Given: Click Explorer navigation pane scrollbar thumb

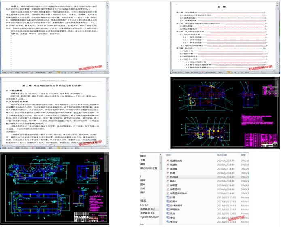Looking at the screenshot, I should pyautogui.click(x=161, y=163).
